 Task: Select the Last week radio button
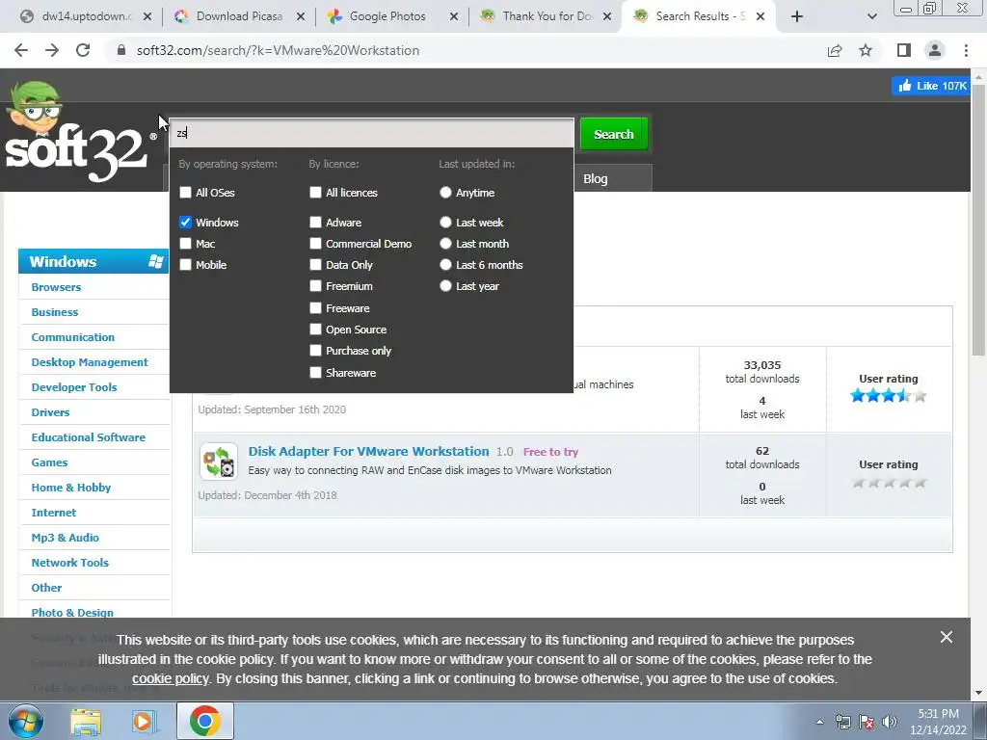tap(445, 223)
